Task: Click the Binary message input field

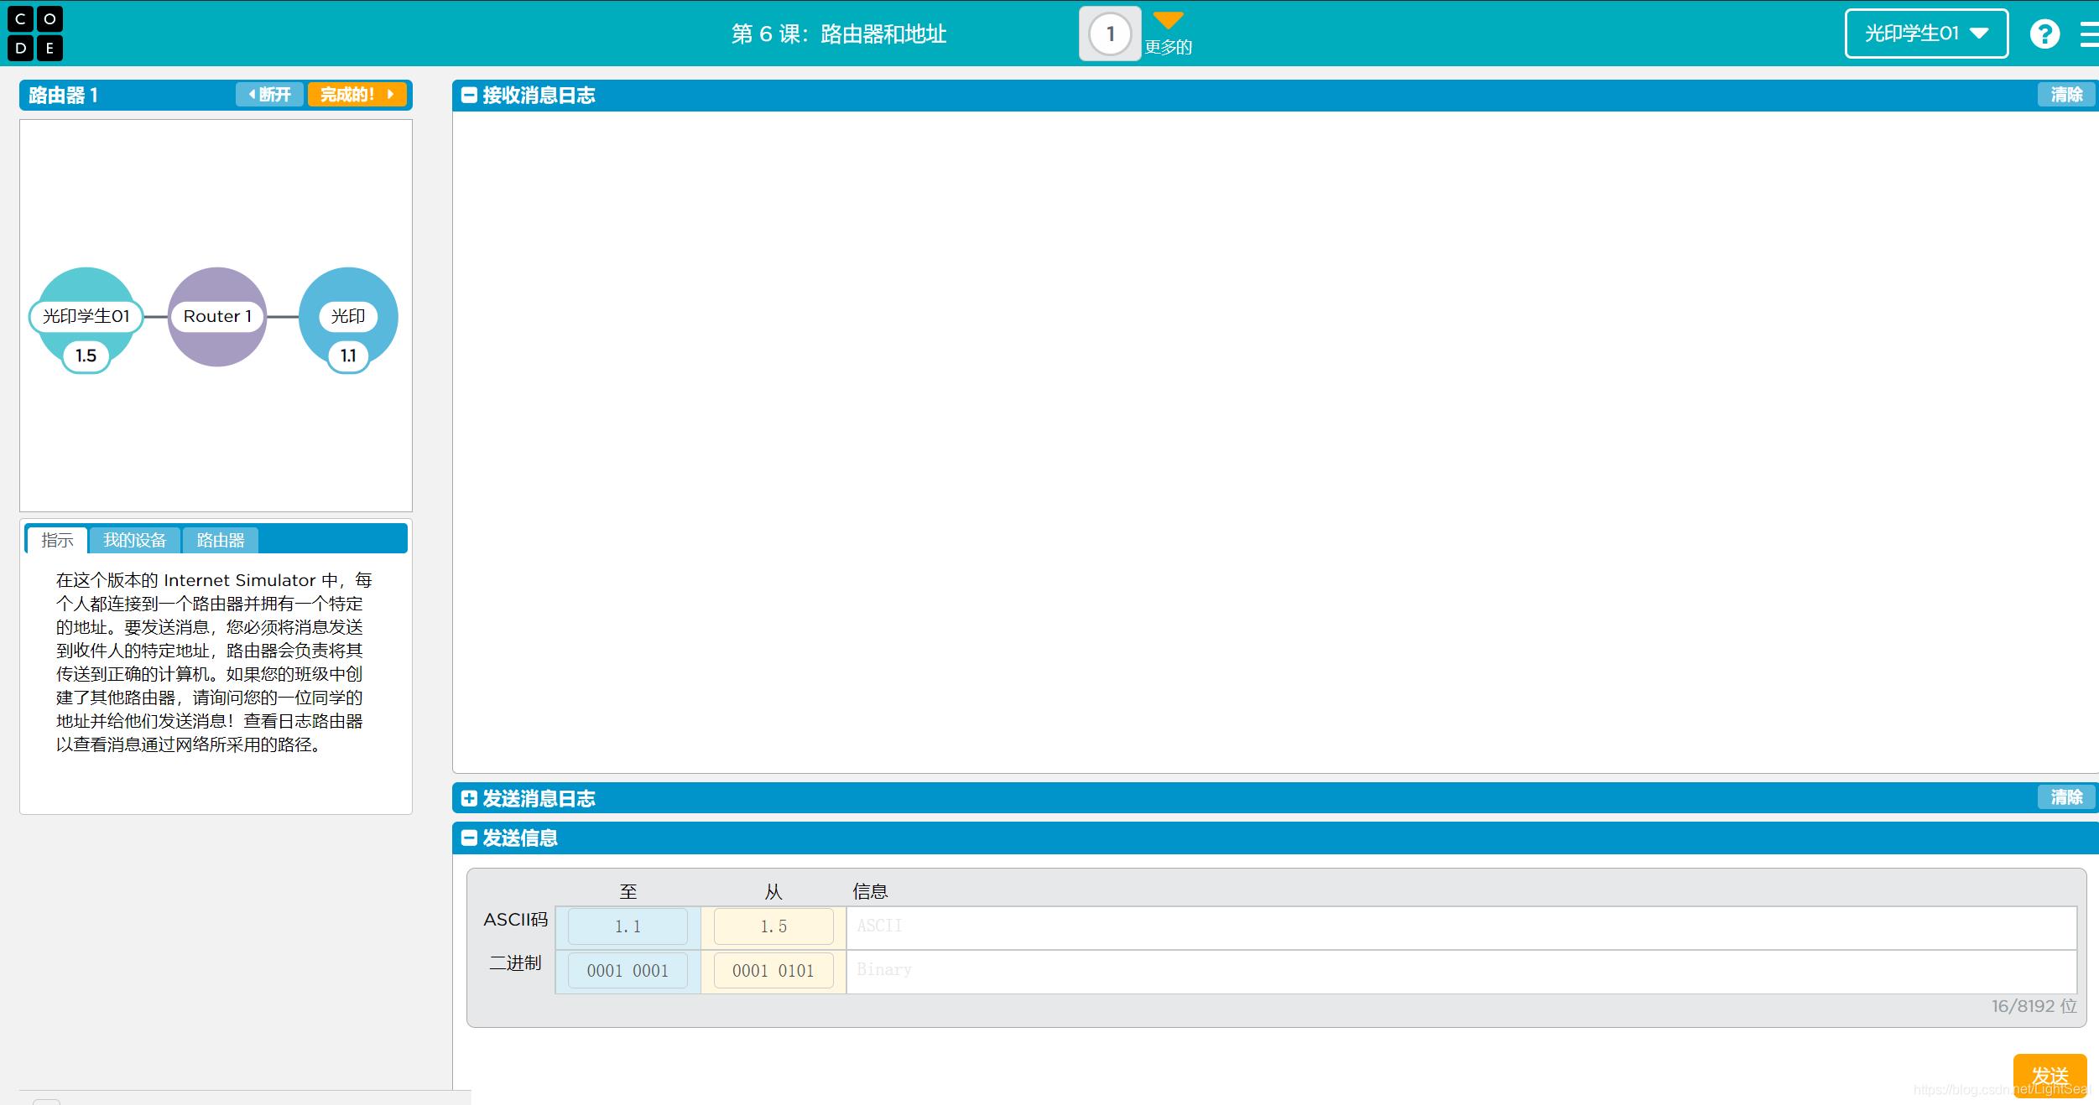Action: tap(1461, 972)
